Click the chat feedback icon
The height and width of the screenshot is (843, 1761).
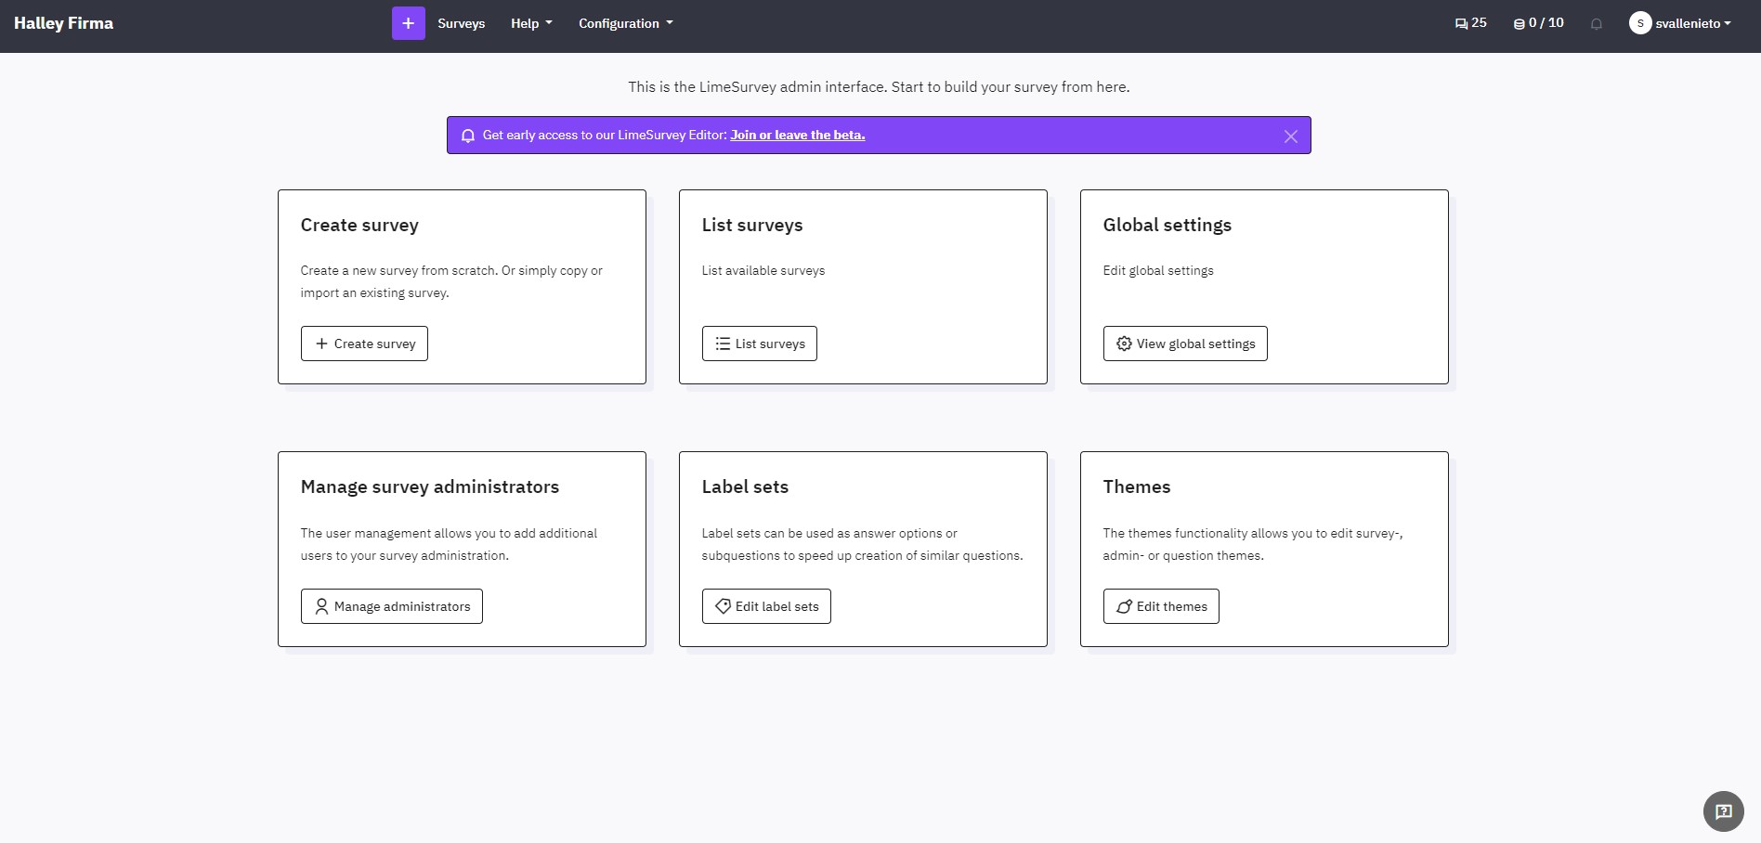coord(1723,811)
